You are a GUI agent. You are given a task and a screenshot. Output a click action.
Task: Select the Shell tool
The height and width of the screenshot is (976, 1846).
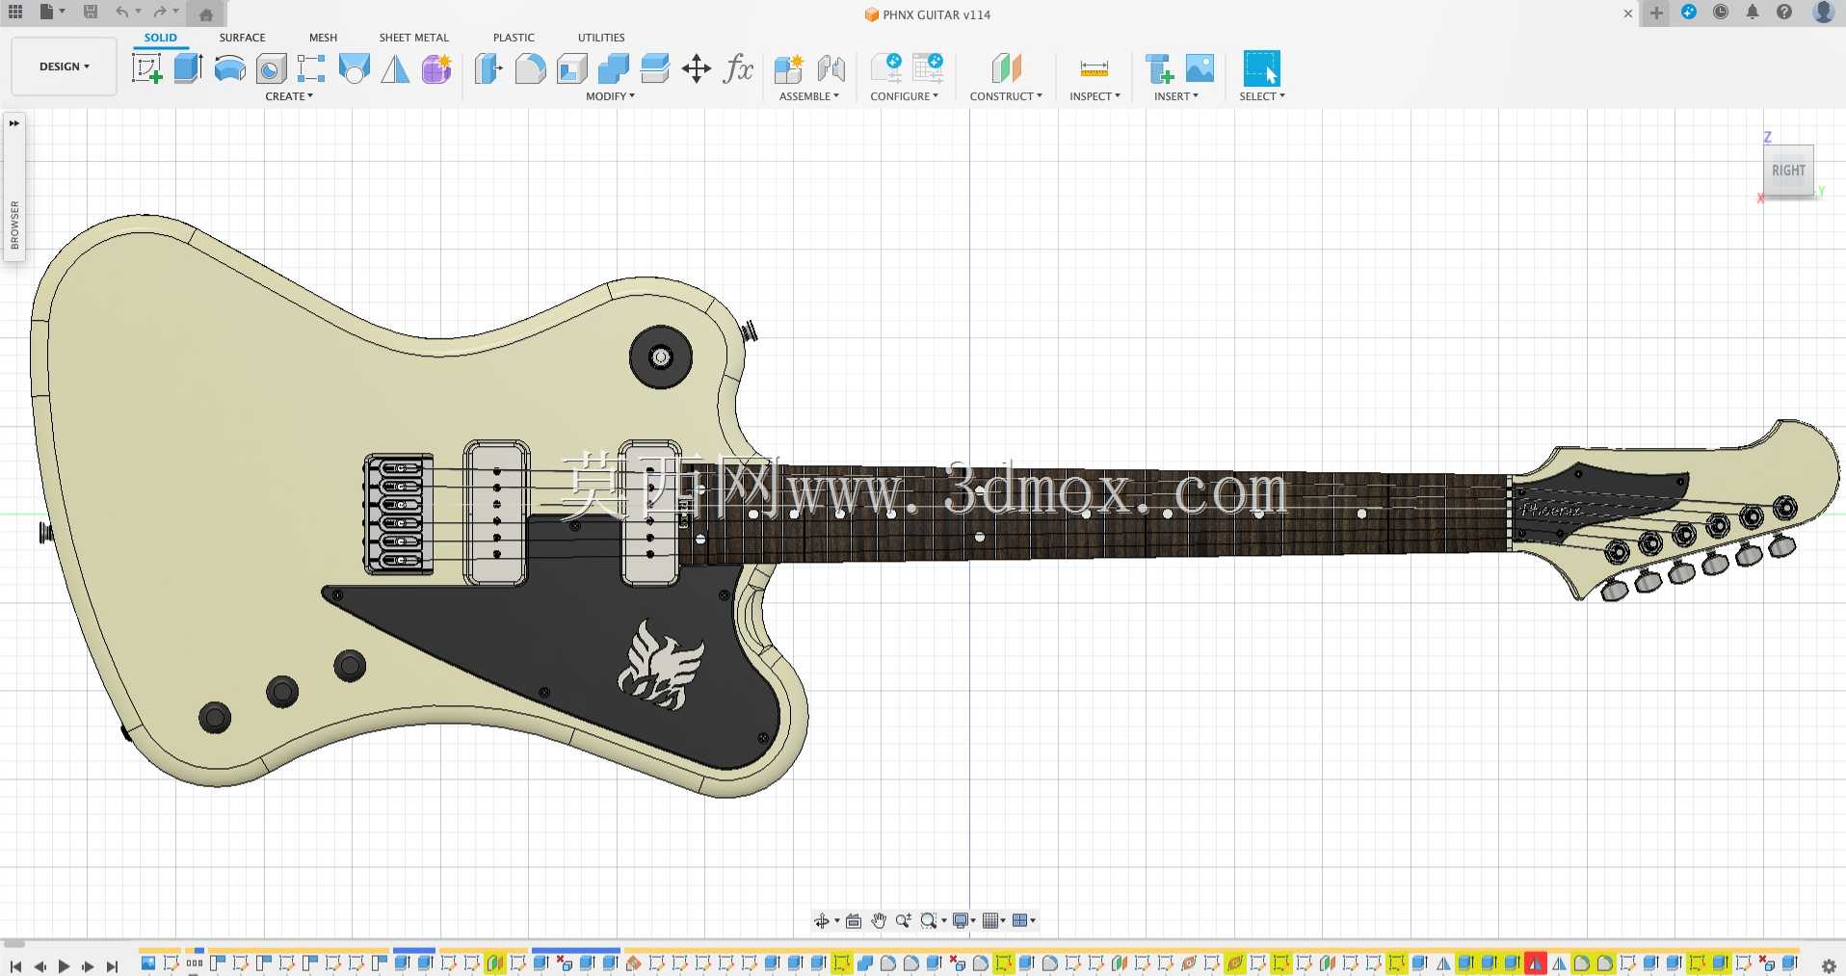click(x=571, y=68)
